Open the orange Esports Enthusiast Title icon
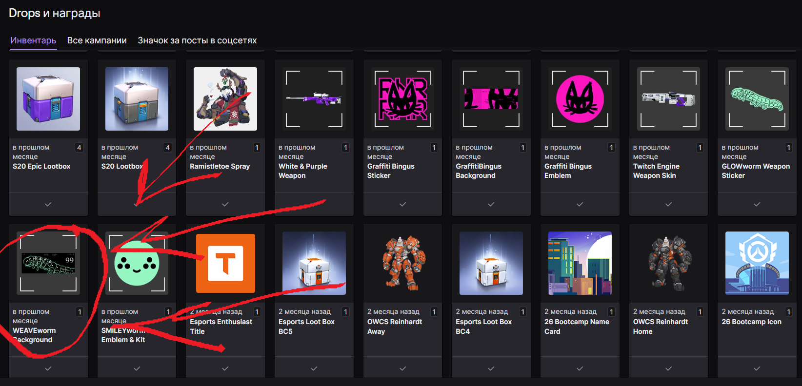802x386 pixels. click(x=225, y=263)
